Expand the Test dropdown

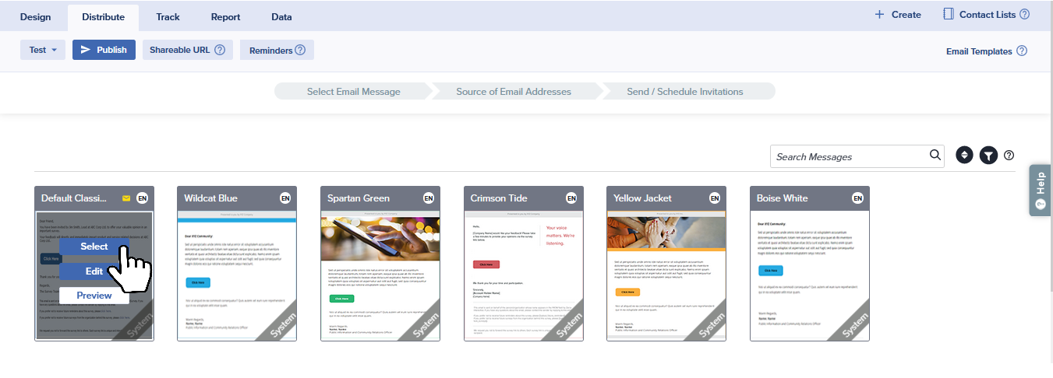click(42, 50)
